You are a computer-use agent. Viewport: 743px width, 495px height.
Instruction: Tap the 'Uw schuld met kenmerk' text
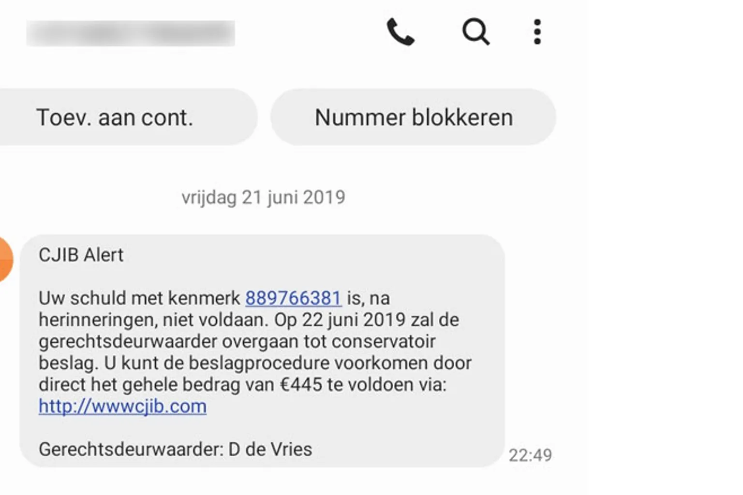(x=139, y=298)
